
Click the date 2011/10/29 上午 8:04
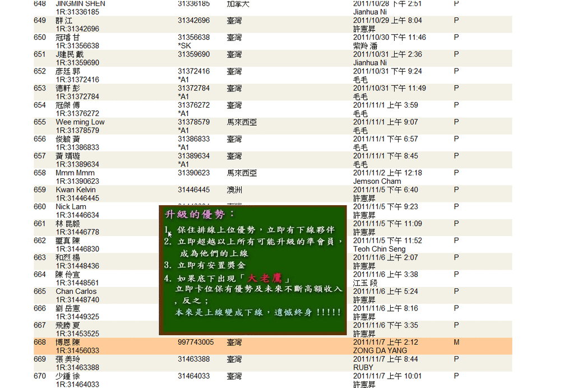[x=387, y=21]
